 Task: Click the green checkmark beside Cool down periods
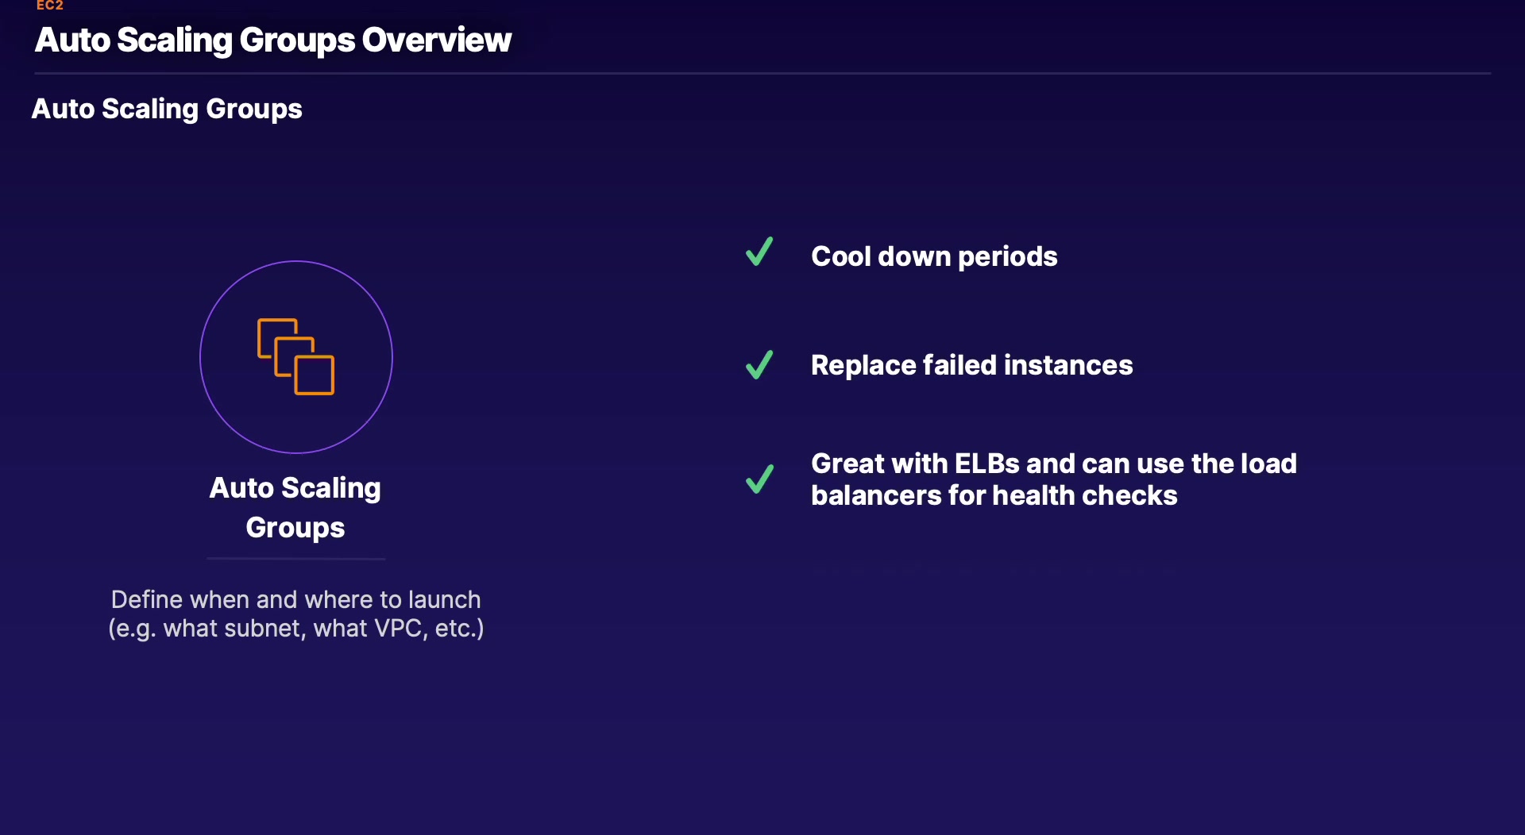point(759,252)
